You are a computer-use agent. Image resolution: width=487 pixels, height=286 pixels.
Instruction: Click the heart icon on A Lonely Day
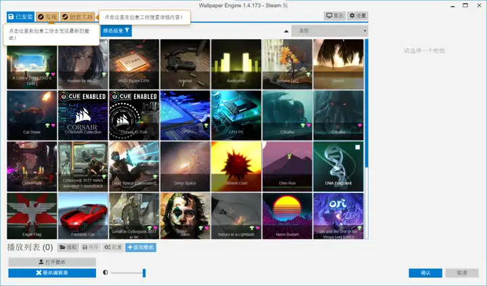click(53, 75)
